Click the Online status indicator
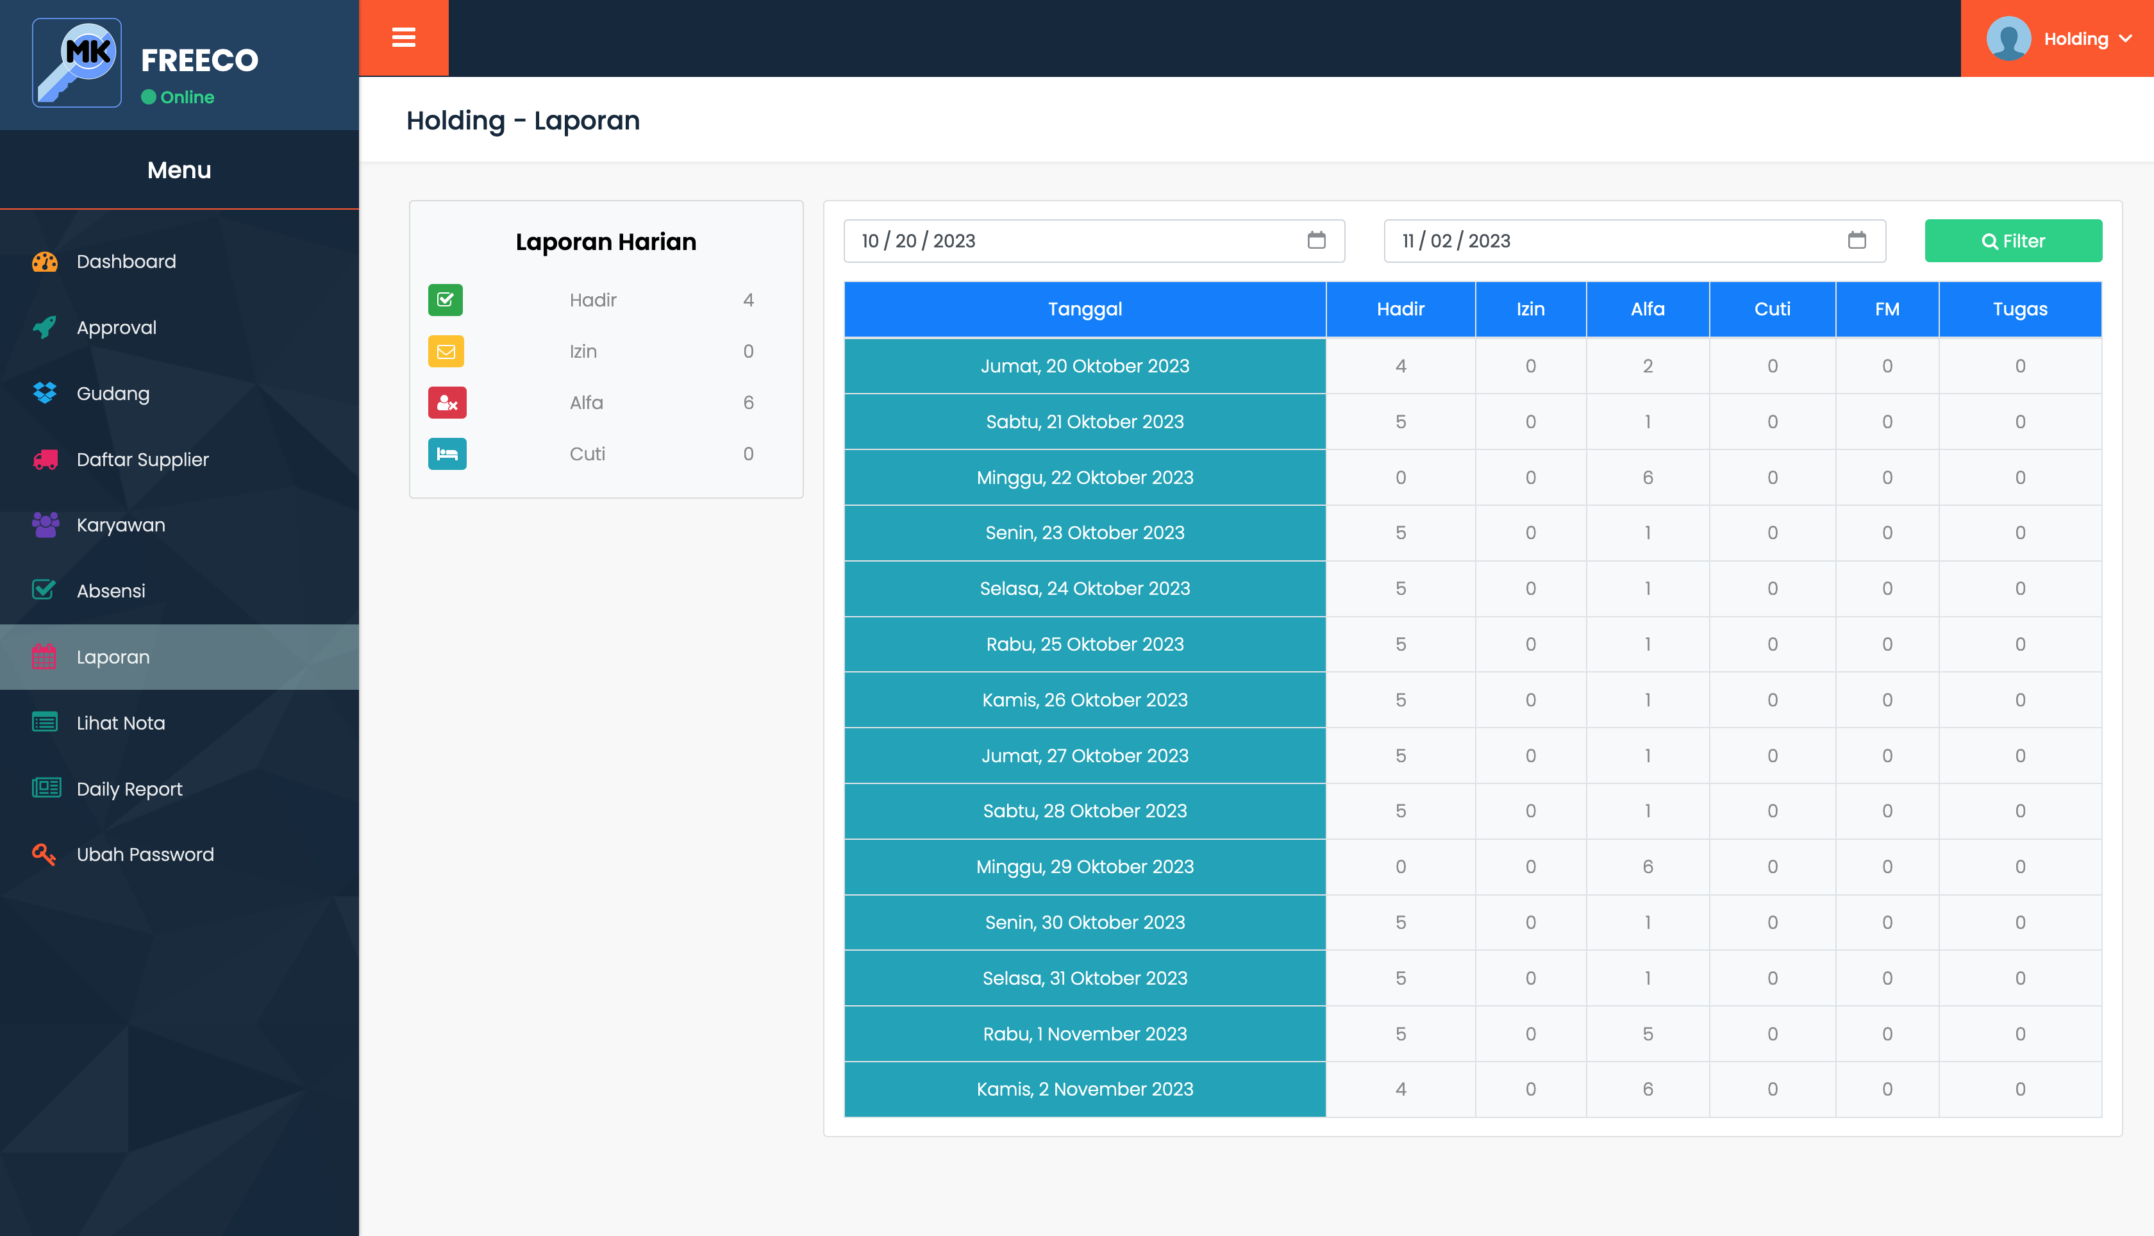Viewport: 2154px width, 1236px height. point(178,97)
